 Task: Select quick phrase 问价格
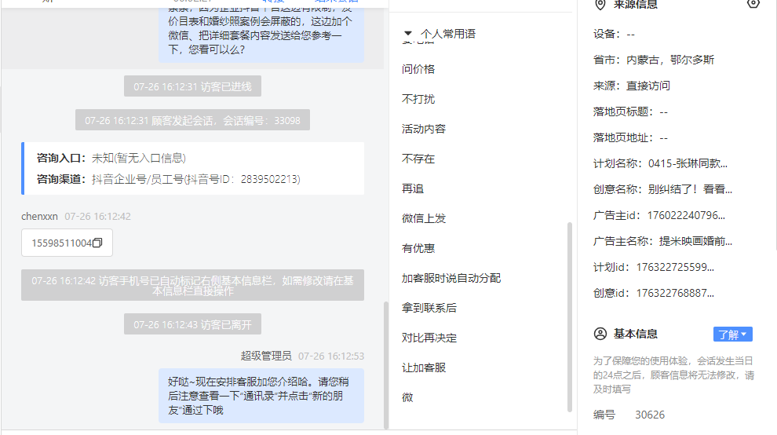click(418, 69)
